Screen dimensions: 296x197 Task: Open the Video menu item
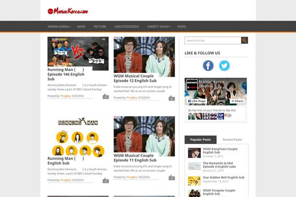click(x=182, y=27)
